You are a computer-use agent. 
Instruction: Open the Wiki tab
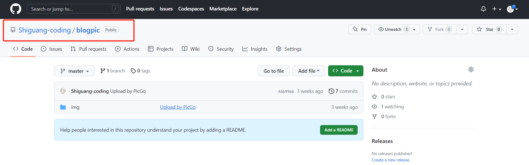pyautogui.click(x=191, y=49)
